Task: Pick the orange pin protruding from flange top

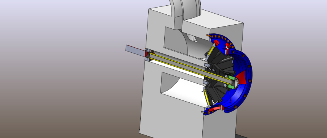Action: (x=210, y=36)
